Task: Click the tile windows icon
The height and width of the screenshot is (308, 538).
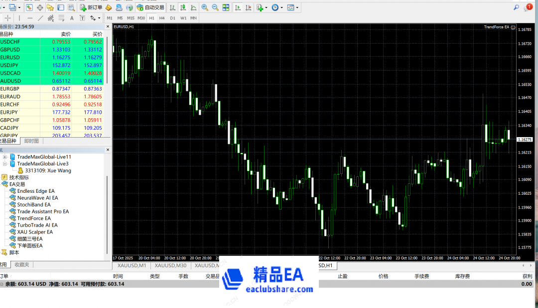Action: click(x=226, y=7)
